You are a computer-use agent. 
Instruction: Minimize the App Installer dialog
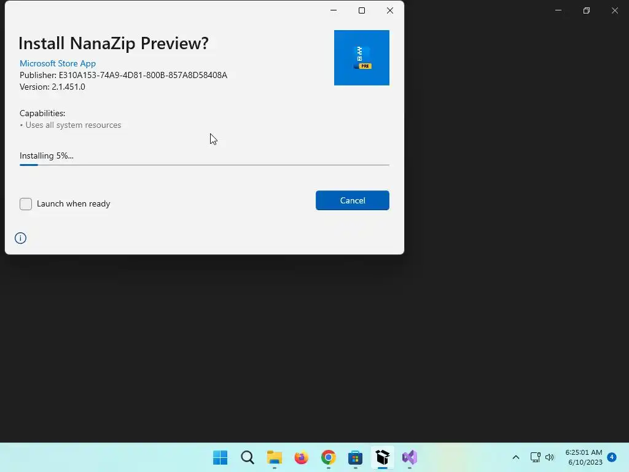(x=334, y=10)
